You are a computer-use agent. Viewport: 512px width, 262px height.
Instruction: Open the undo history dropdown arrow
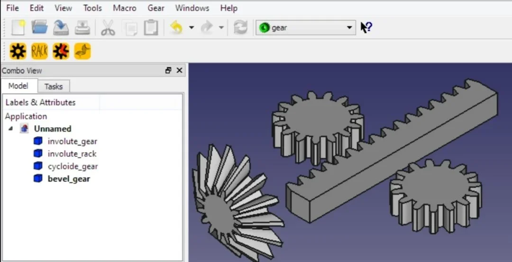coord(192,28)
